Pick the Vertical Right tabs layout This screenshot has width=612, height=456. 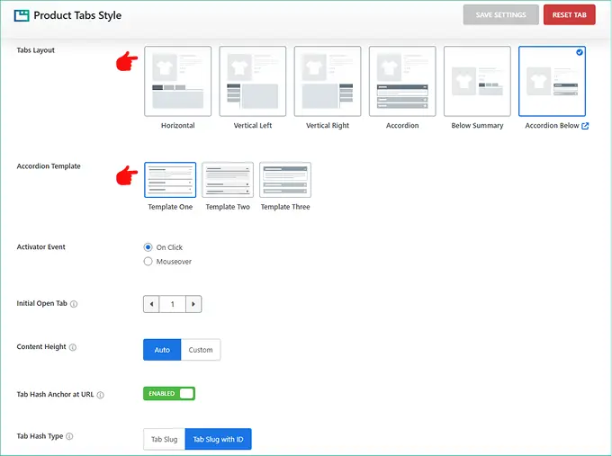pos(328,82)
